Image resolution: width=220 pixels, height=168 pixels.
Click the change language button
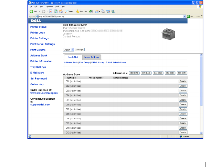80,50
